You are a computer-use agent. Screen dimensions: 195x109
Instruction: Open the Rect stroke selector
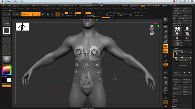7,32
